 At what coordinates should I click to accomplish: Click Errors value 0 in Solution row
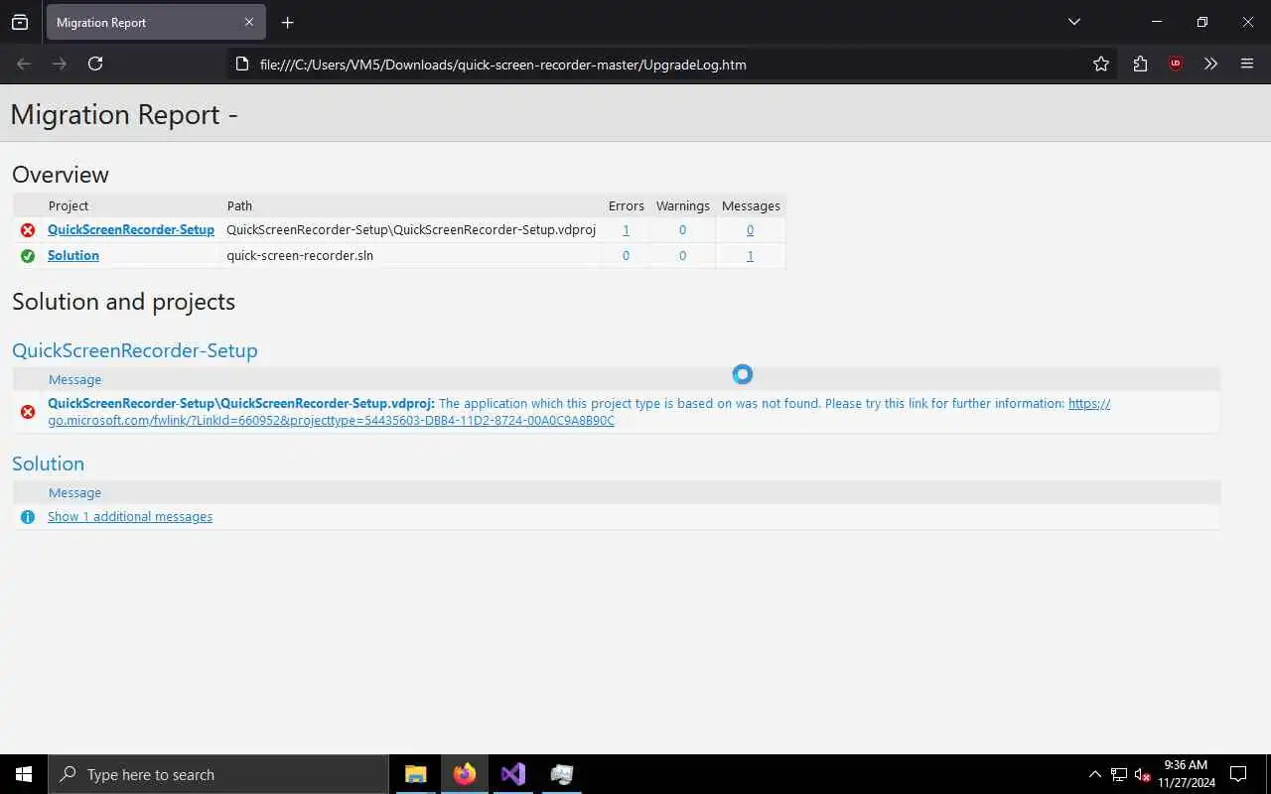point(626,255)
